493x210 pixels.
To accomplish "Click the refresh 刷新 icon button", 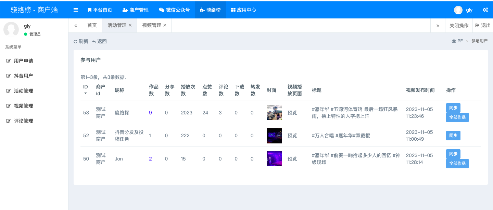I will pos(81,41).
